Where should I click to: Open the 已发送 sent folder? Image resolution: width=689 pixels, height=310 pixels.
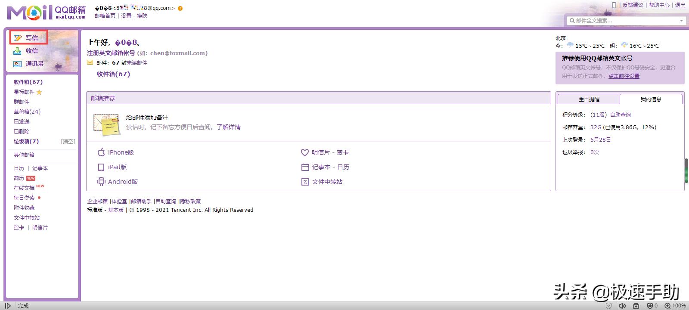tap(22, 122)
